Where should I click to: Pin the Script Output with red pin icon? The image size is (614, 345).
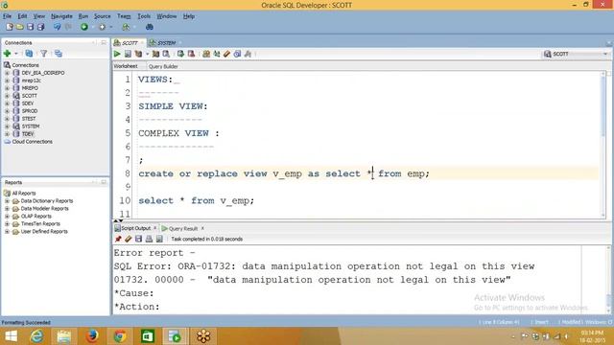click(x=118, y=239)
